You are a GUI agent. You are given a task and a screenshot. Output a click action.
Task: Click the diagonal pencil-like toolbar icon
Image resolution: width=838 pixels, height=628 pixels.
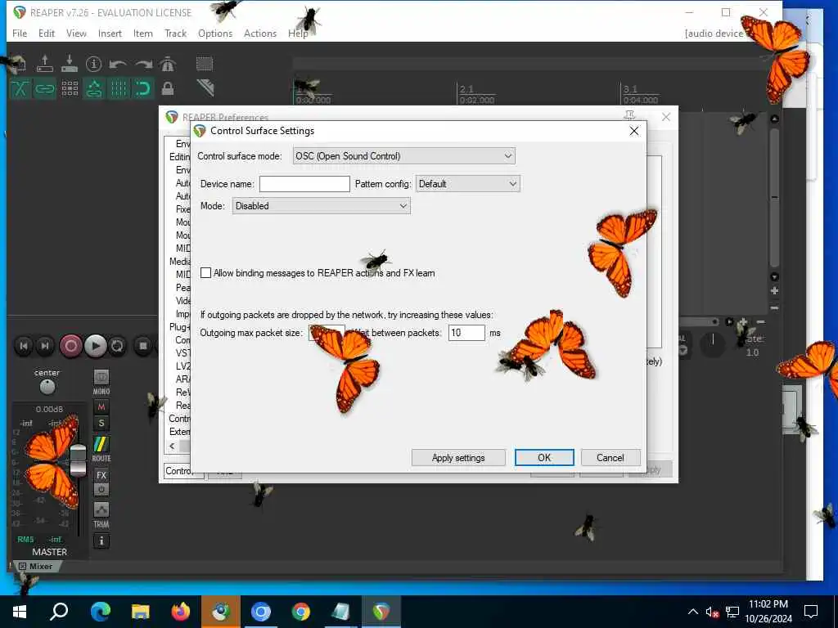pos(205,87)
